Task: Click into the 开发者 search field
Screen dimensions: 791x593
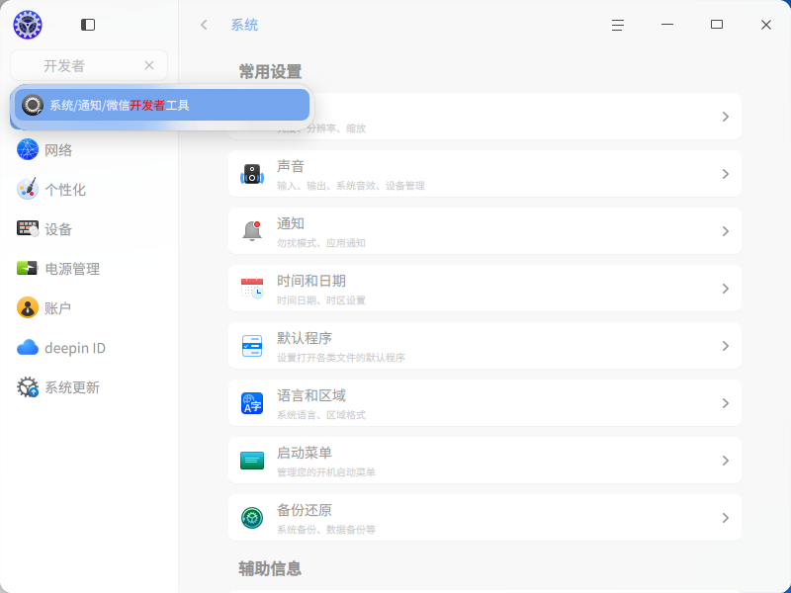Action: (x=89, y=65)
